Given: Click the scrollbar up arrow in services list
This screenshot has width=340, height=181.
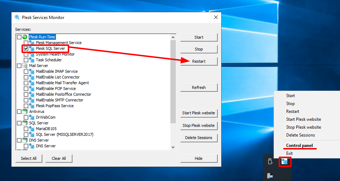Looking at the screenshot, I should pos(173,37).
